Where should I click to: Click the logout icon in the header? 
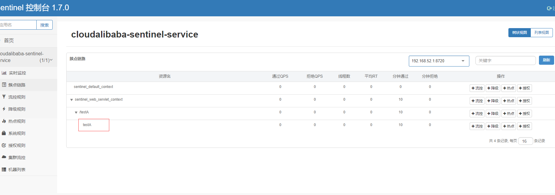pos(549,8)
